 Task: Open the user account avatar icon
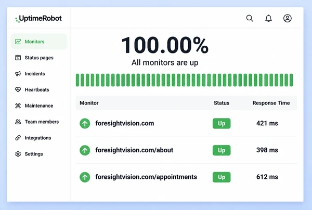(x=288, y=18)
